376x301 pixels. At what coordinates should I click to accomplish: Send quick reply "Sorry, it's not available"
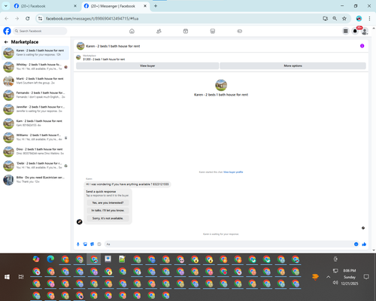tap(108, 218)
